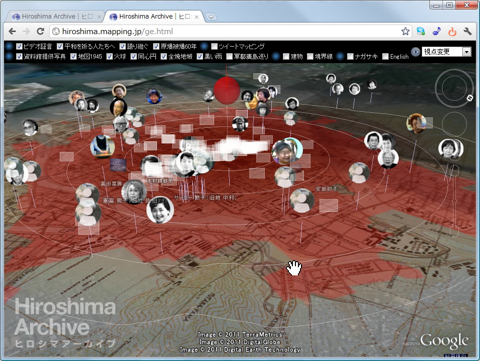Viewport: 480px width, 361px height.
Task: Click the red fireball sphere marker
Action: pyautogui.click(x=227, y=91)
